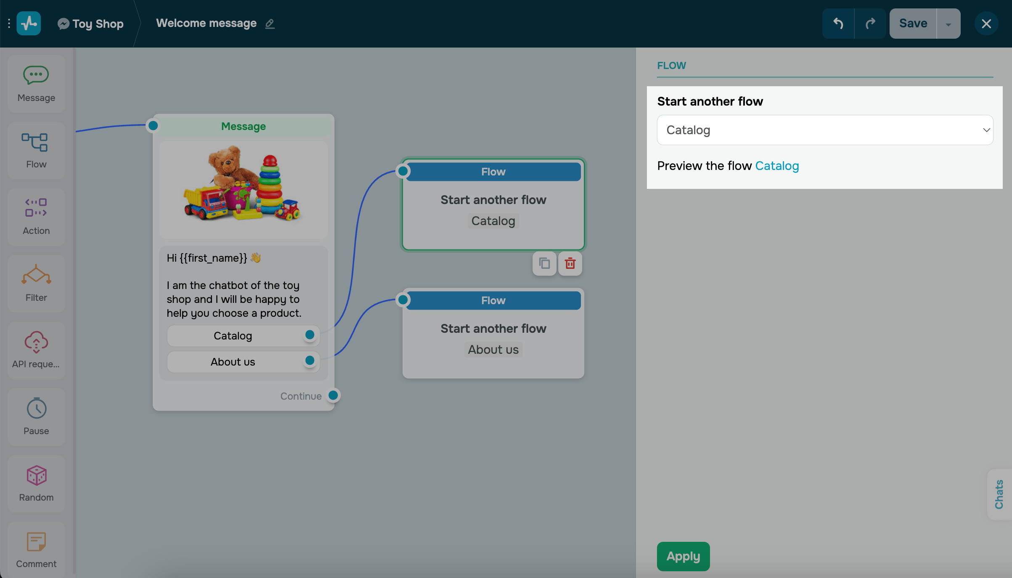This screenshot has height=578, width=1012.
Task: Switch to the Chats tab
Action: click(1000, 495)
